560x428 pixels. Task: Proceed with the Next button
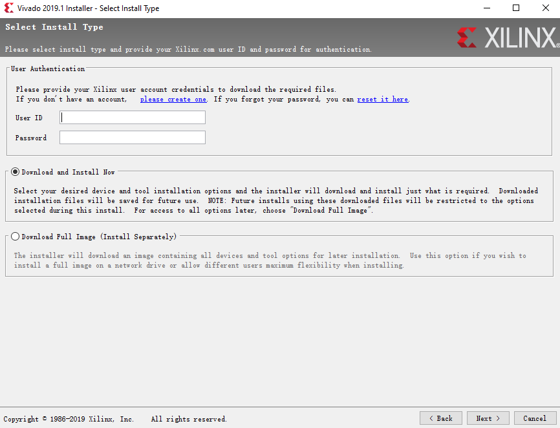[488, 418]
